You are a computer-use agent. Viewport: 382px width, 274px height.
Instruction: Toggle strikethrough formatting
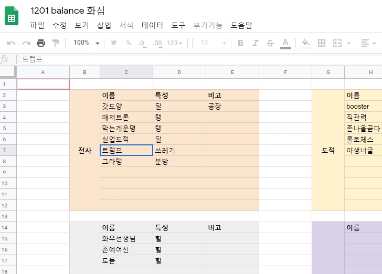point(270,43)
